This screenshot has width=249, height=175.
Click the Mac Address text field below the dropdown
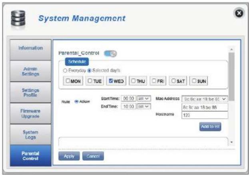click(205, 107)
